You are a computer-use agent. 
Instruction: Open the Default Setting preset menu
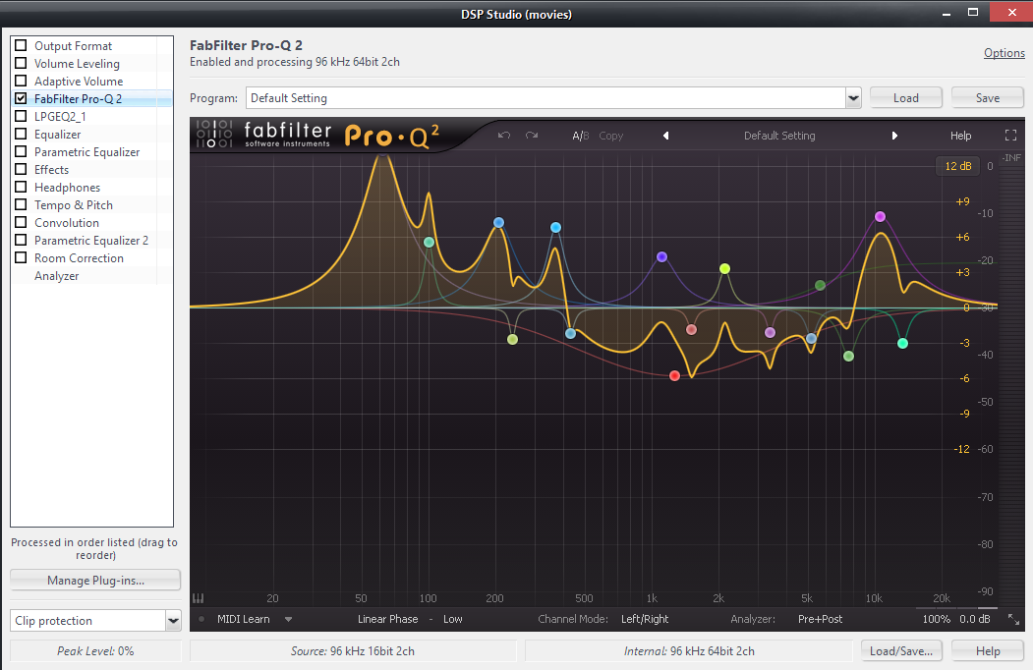click(x=779, y=136)
